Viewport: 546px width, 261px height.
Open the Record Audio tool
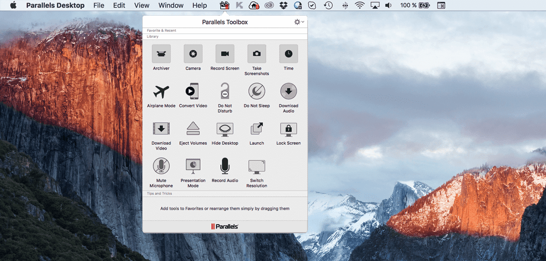(x=224, y=166)
